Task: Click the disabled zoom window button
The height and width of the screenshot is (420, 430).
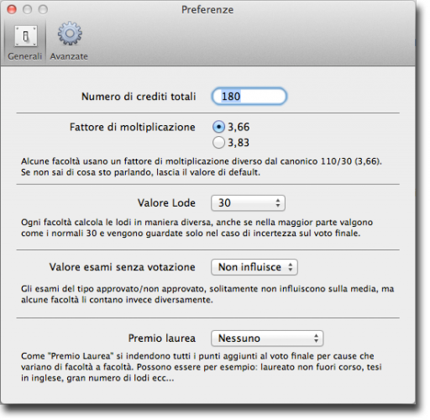Action: (43, 9)
